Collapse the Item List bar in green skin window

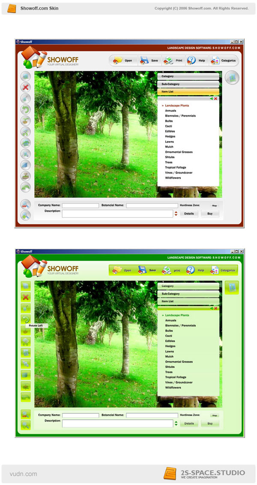pyautogui.click(x=188, y=301)
